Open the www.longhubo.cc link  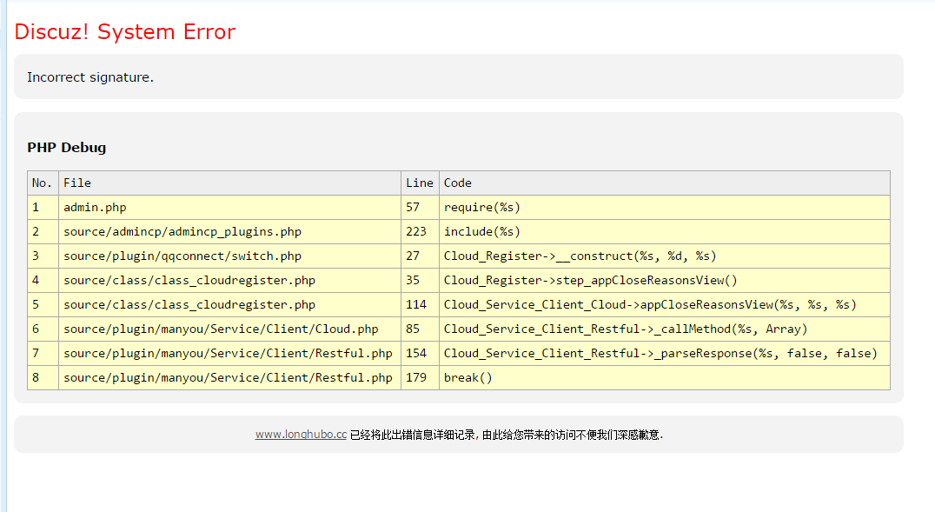click(301, 435)
